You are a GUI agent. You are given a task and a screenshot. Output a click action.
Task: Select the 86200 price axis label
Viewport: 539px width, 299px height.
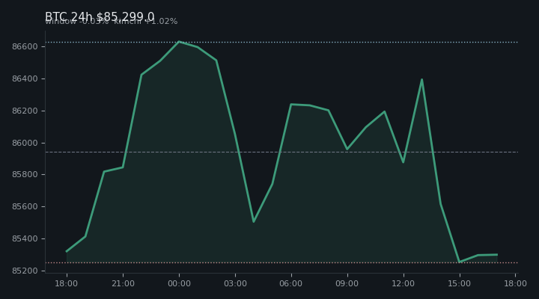[x=25, y=111]
